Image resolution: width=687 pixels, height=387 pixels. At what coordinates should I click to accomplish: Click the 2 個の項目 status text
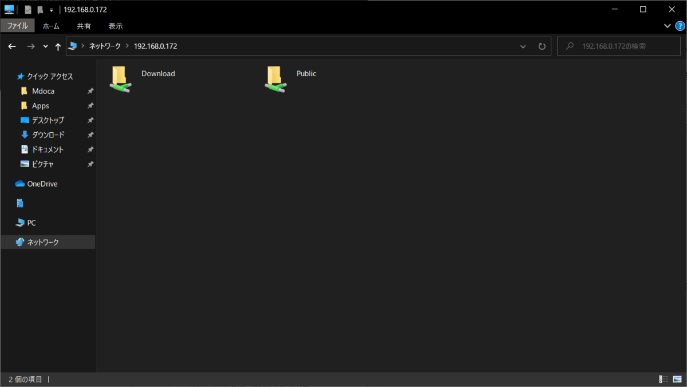click(25, 380)
